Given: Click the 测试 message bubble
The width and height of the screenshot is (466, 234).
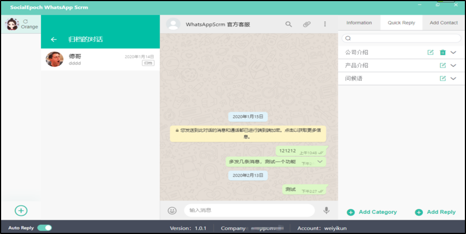Looking at the screenshot, I should point(304,190).
